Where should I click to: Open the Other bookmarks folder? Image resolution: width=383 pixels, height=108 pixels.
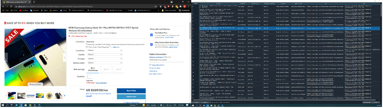(x=169, y=10)
